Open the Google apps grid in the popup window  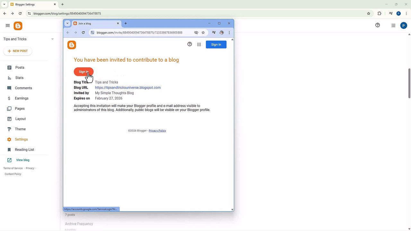click(199, 45)
